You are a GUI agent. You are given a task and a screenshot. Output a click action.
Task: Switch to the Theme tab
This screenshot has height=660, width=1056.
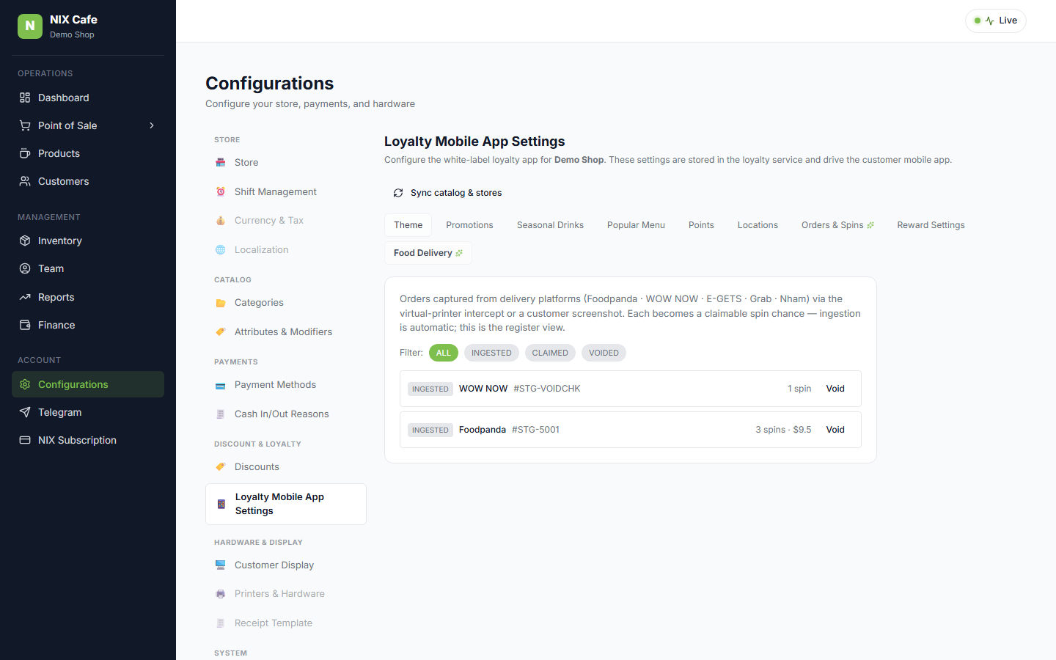(x=408, y=225)
